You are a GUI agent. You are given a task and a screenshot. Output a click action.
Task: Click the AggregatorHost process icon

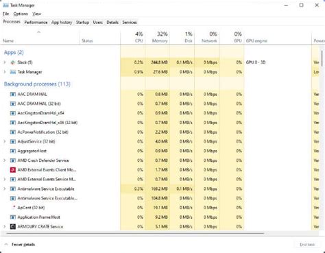13,151
